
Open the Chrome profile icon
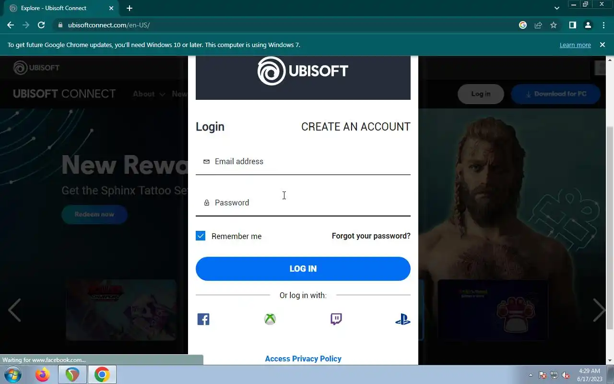tap(588, 25)
